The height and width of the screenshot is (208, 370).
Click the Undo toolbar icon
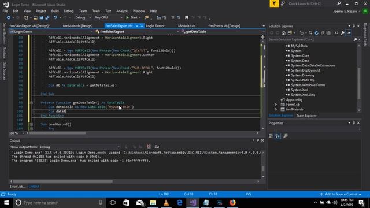pyautogui.click(x=55, y=18)
